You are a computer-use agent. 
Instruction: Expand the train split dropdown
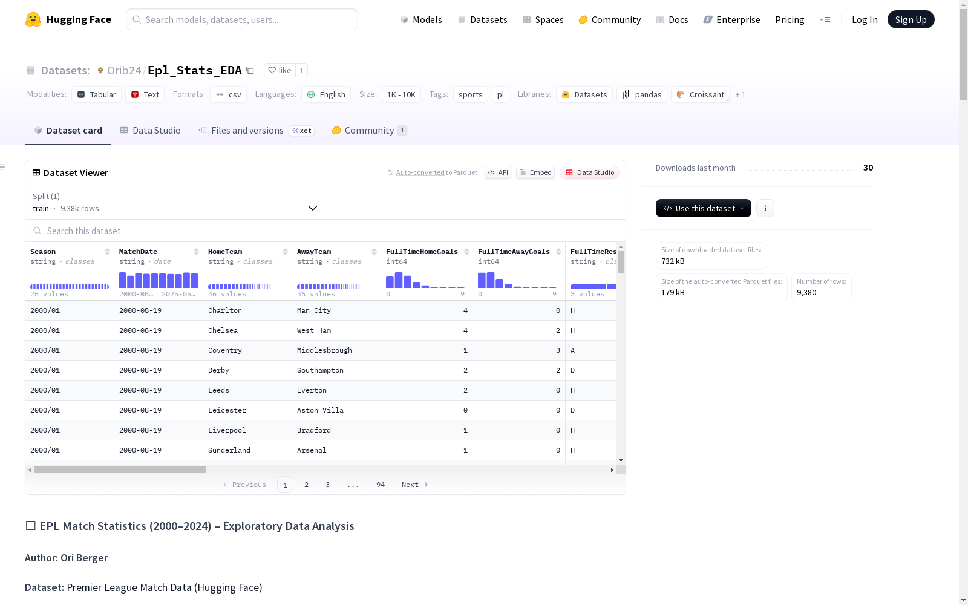175,202
